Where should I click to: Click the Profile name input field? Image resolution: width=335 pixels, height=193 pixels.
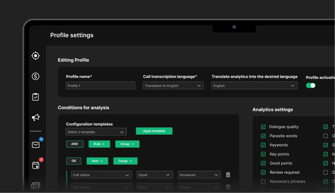tap(100, 86)
